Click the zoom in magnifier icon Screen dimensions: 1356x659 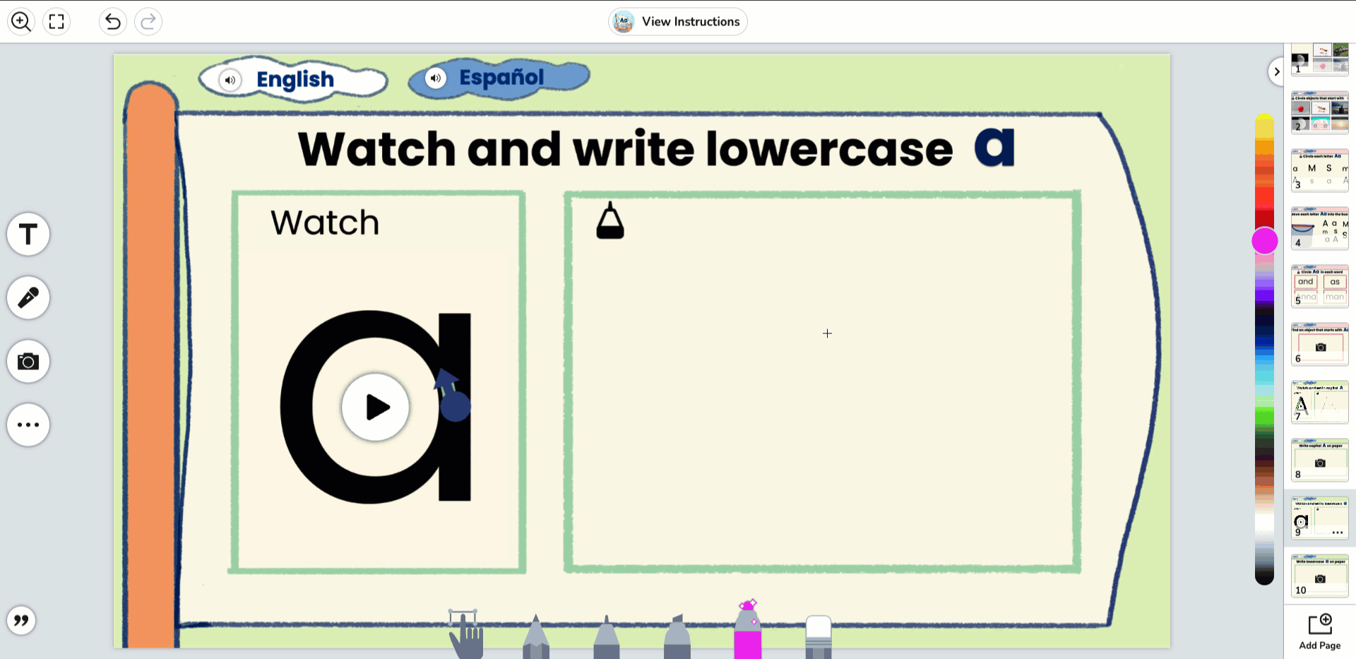click(x=21, y=21)
